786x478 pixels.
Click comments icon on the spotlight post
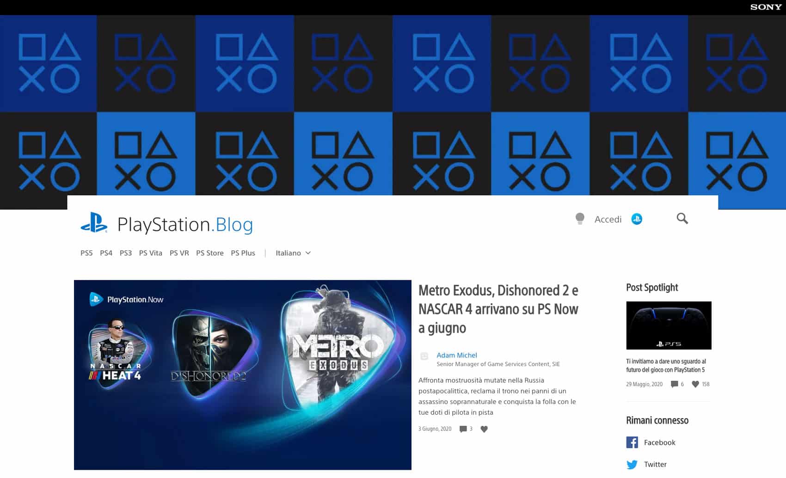pos(675,384)
